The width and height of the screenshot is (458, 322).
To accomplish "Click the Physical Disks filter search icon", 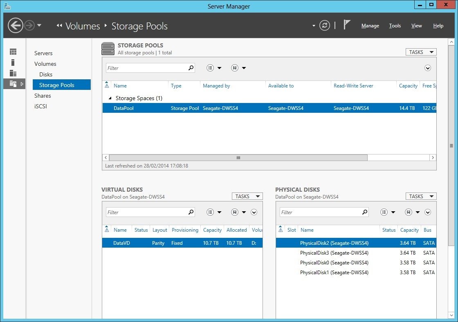I will pyautogui.click(x=365, y=212).
